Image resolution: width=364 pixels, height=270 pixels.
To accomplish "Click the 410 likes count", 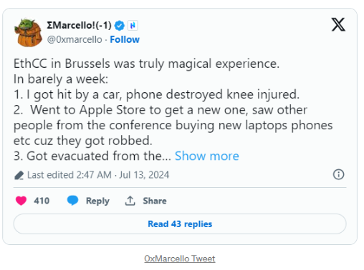I will pyautogui.click(x=42, y=201).
